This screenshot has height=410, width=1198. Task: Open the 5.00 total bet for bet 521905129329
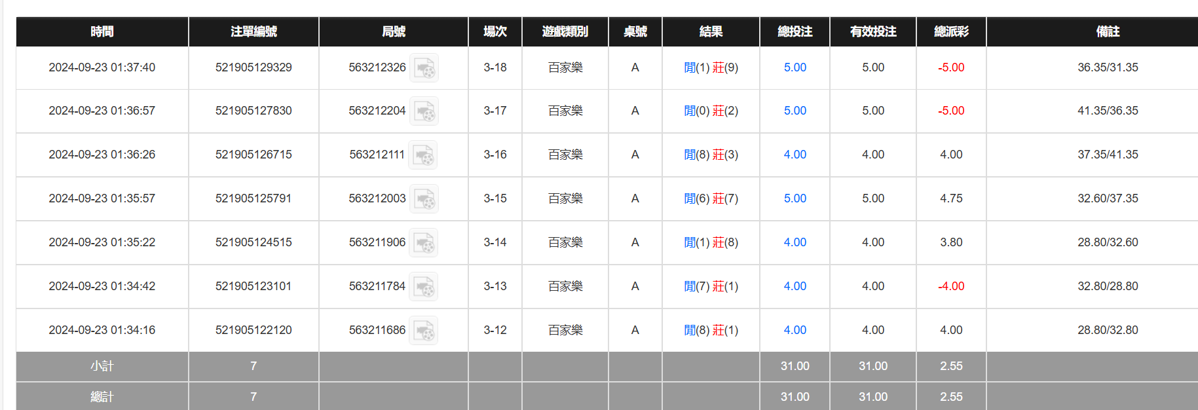pos(795,67)
